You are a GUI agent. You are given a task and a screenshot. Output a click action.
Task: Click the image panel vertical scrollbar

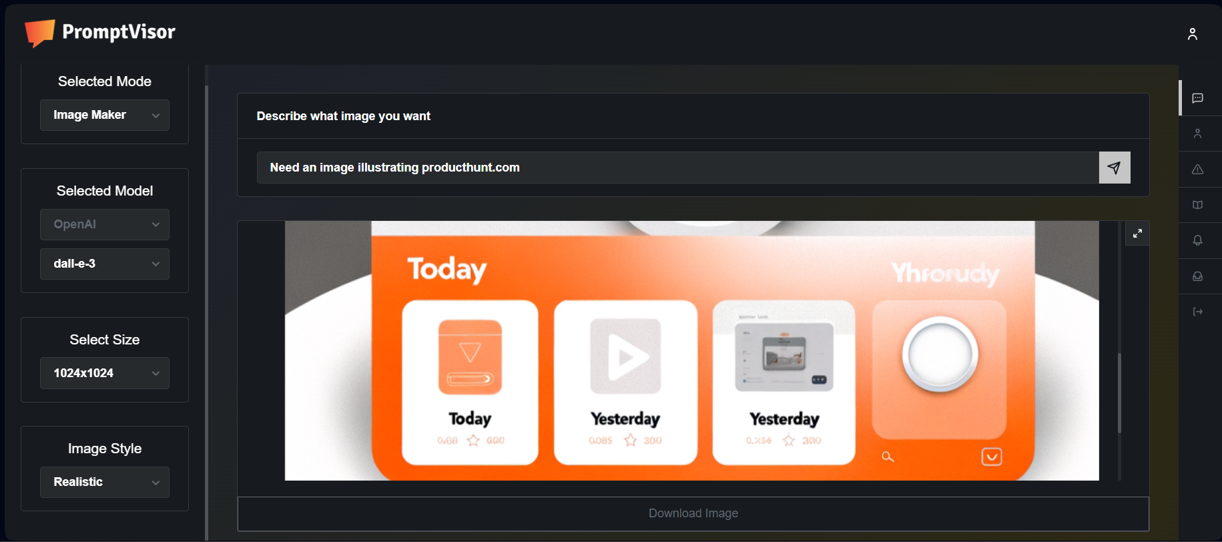tap(1119, 392)
